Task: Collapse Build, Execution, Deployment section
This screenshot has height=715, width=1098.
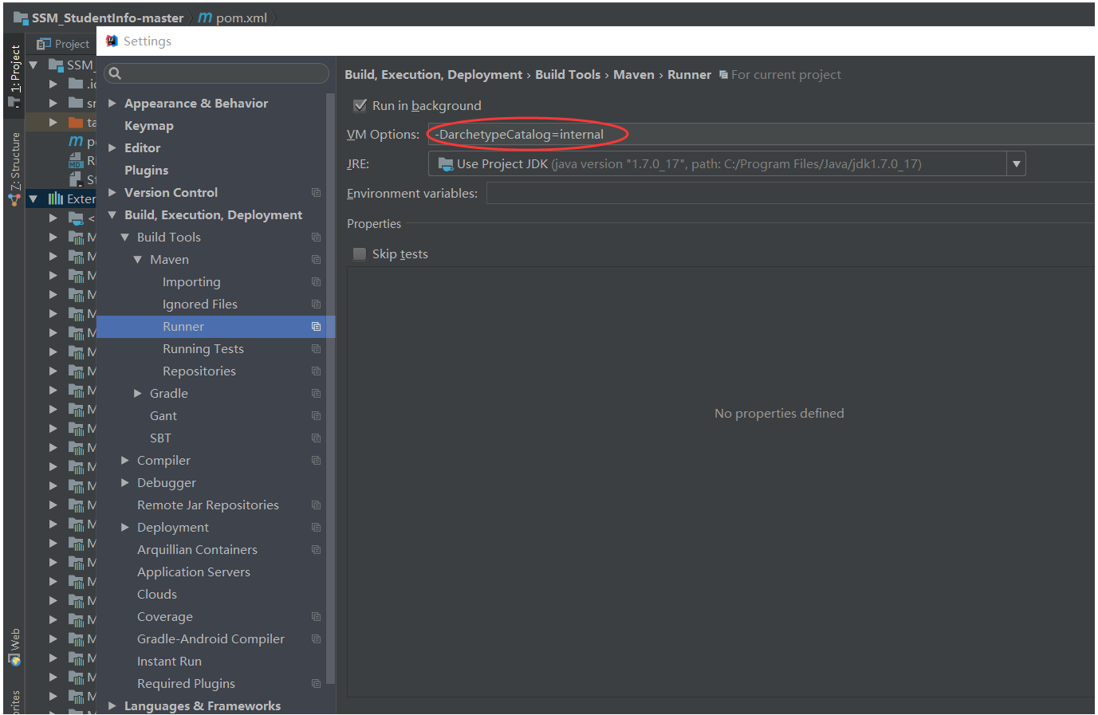Action: click(x=112, y=215)
